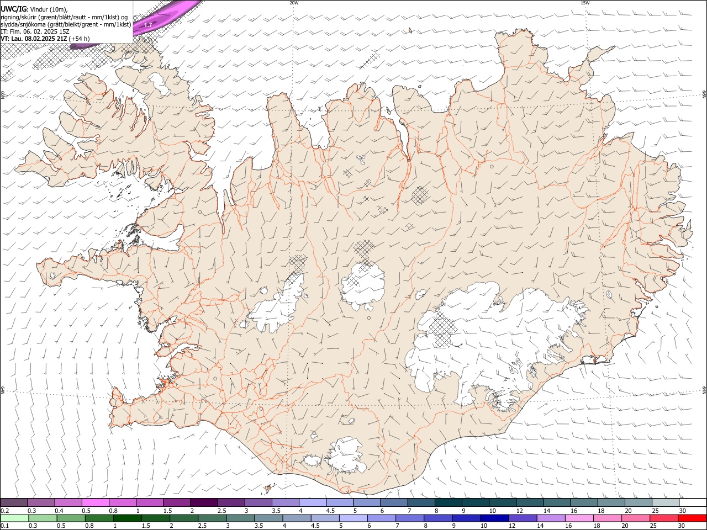Click the 'VT: Lau. 08.02.2025 21Z' valid time
Viewport: 707px width, 530px height.
click(34, 39)
